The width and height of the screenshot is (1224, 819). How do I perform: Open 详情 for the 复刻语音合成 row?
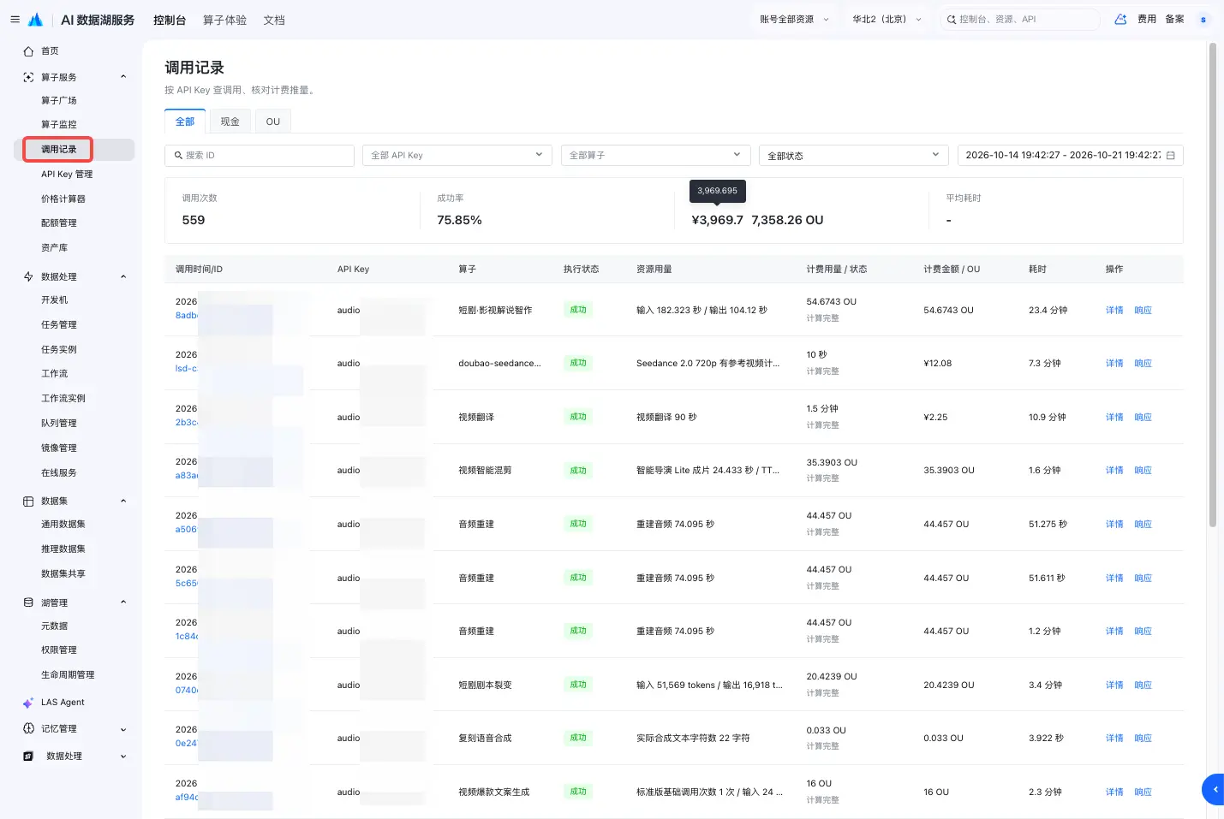(x=1114, y=738)
